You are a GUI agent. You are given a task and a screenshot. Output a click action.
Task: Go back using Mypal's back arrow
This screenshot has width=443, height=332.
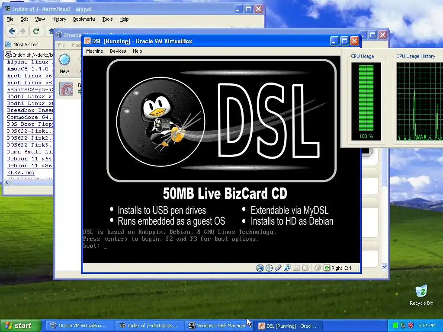click(x=12, y=31)
